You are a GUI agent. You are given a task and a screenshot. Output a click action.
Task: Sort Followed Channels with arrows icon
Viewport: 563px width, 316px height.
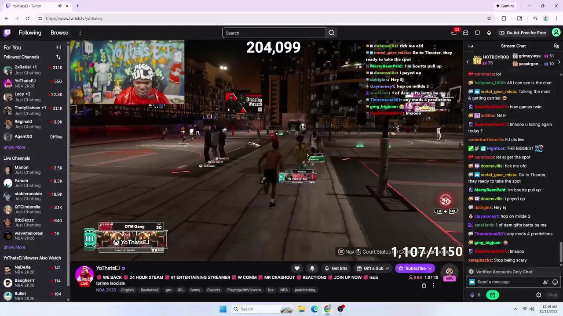coord(58,57)
